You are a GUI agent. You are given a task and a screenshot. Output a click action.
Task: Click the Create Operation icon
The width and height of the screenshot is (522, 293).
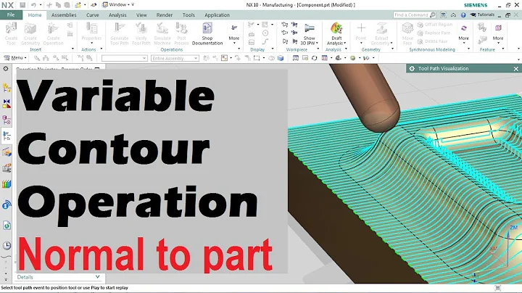(53, 33)
